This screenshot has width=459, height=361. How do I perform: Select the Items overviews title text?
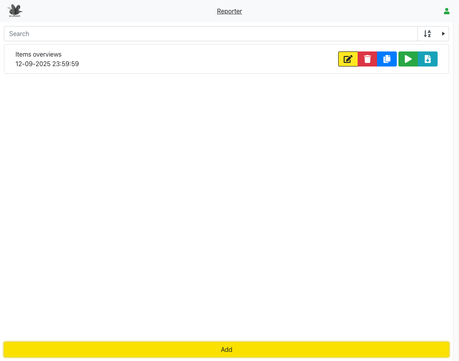coord(38,54)
